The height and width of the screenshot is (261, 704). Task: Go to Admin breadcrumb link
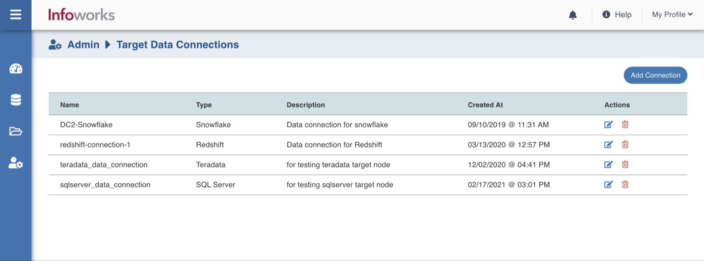point(83,45)
